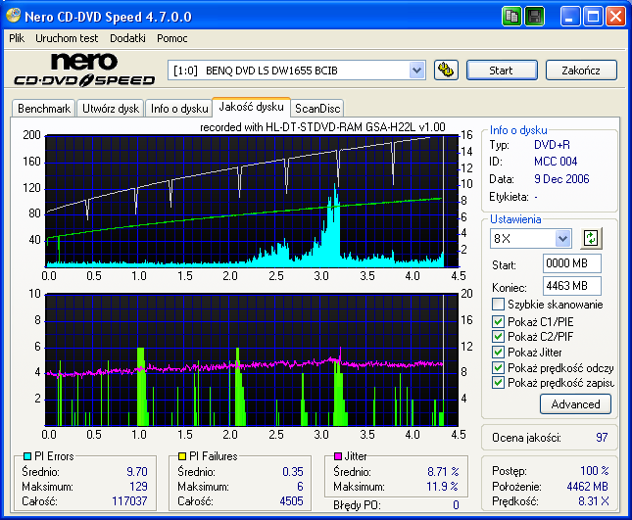This screenshot has width=632, height=520.
Task: Click the copy-to-clipboard icon in title bar
Action: [512, 17]
